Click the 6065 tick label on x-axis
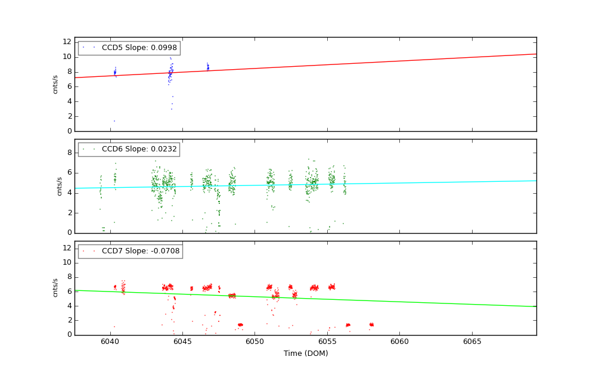596x372 pixels. tap(471, 342)
